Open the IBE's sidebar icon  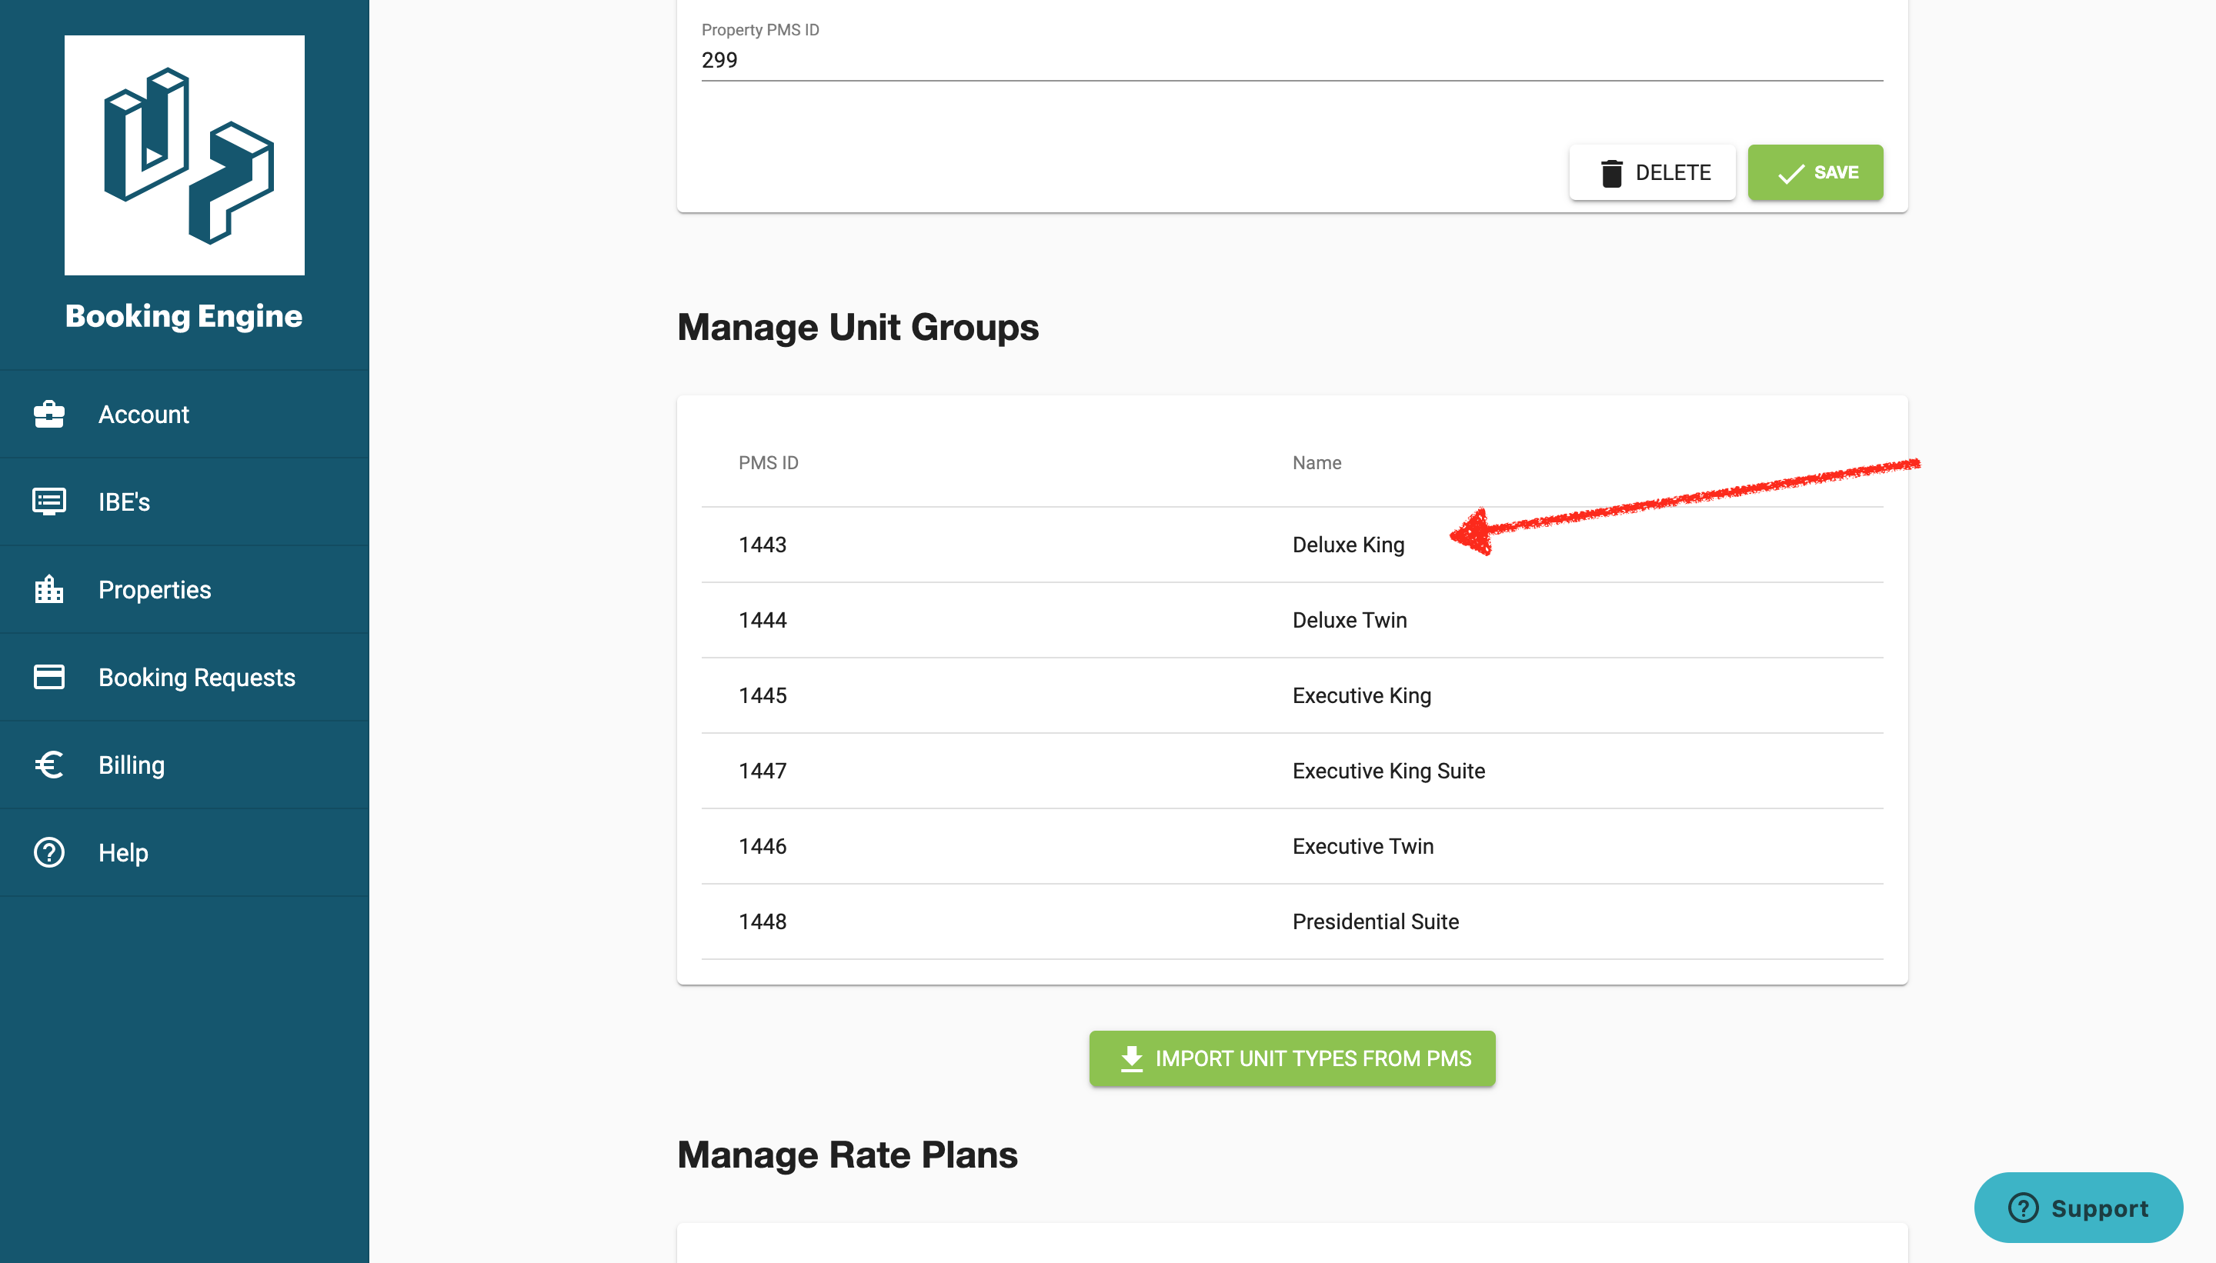click(x=48, y=502)
